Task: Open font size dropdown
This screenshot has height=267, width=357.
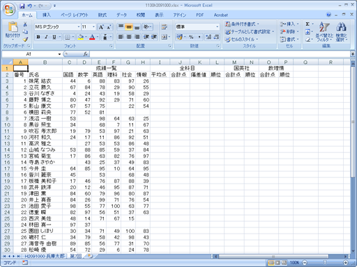Action: tap(93, 27)
